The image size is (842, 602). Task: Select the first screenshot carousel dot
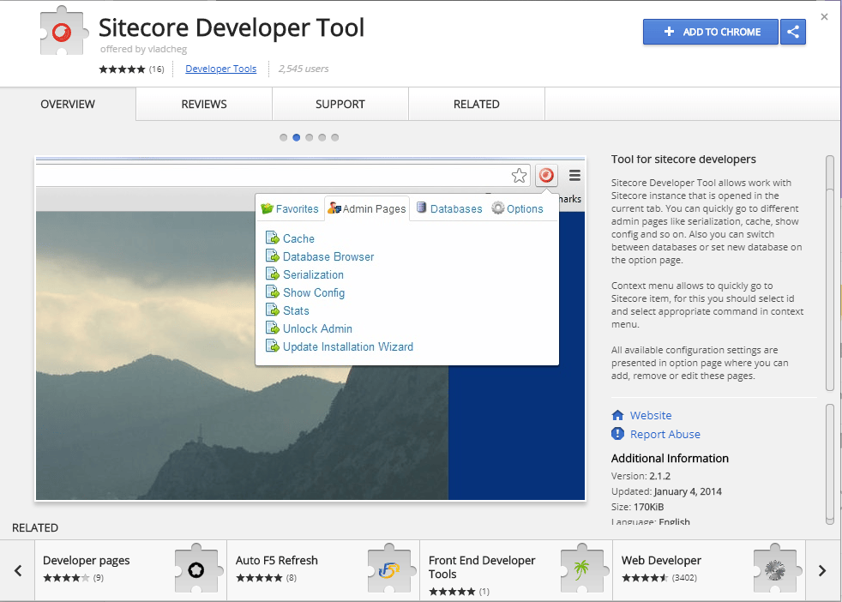click(x=284, y=137)
